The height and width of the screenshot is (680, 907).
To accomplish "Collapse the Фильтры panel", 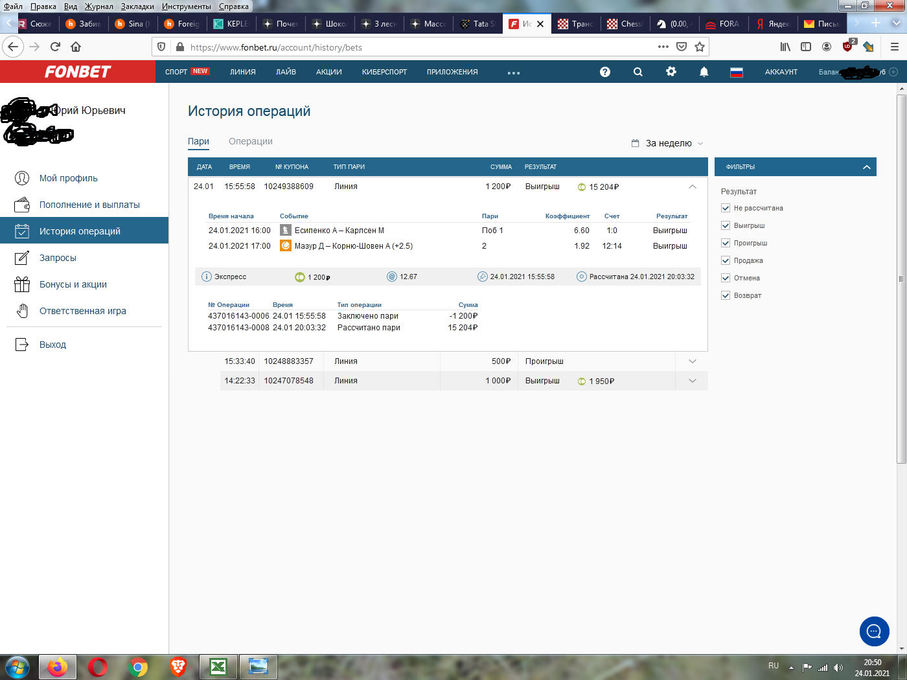I will click(867, 167).
